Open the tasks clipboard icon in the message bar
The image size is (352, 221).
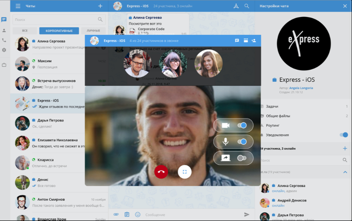(x=127, y=214)
